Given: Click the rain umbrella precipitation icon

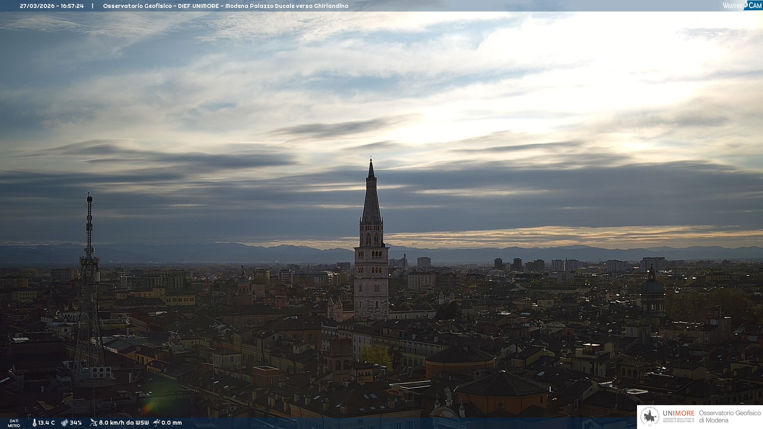Looking at the screenshot, I should 157,423.
